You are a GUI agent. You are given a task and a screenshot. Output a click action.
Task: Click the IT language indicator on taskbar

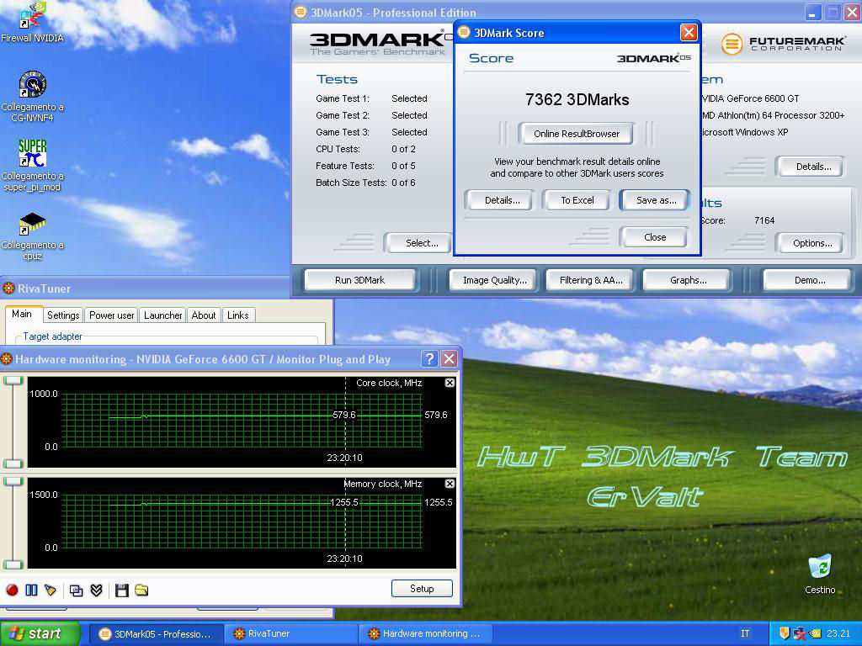click(x=745, y=633)
